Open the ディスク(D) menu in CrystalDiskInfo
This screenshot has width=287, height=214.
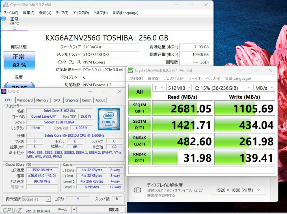click(81, 13)
